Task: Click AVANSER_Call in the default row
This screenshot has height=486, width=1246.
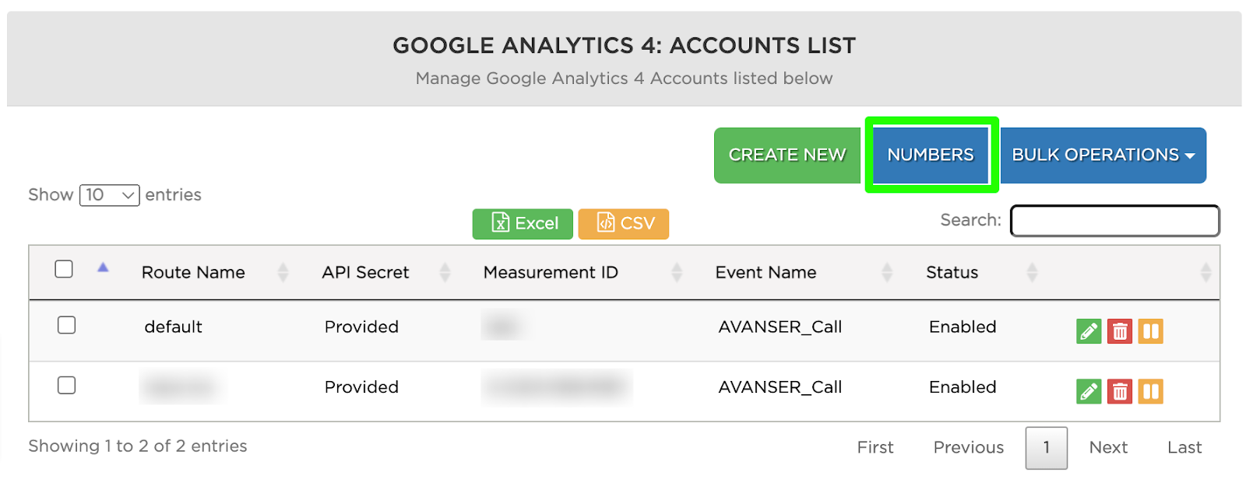Action: 780,327
